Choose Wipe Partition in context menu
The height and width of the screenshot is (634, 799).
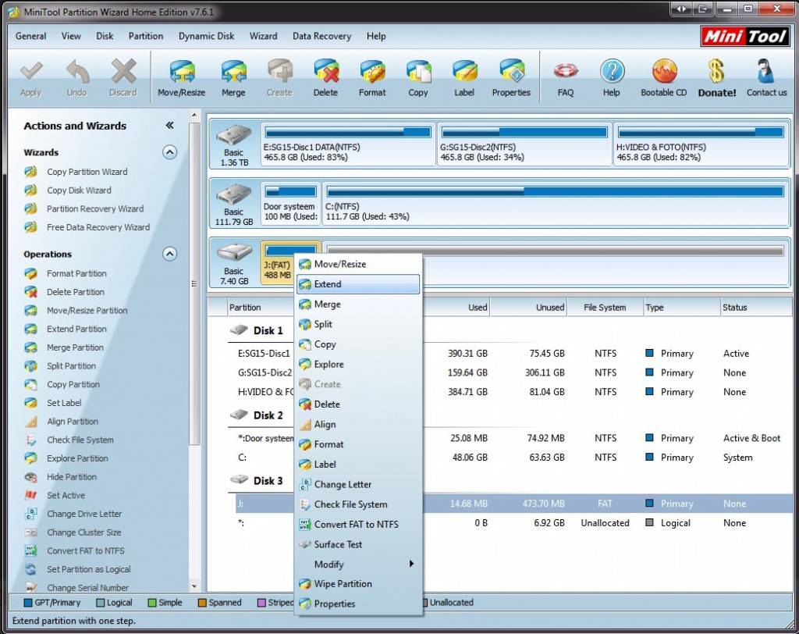click(x=358, y=584)
